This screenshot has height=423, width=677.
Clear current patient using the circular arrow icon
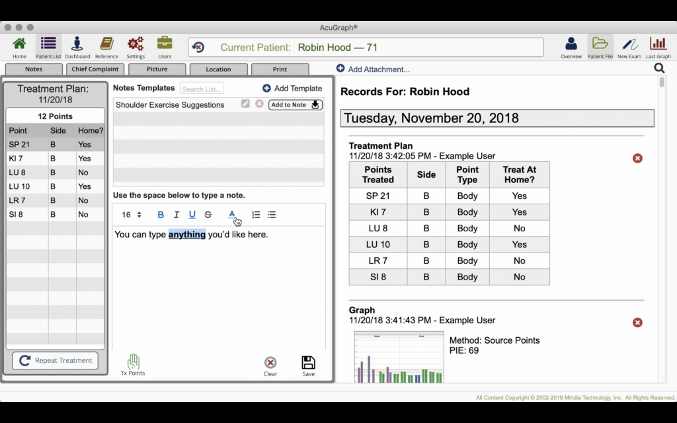[198, 47]
